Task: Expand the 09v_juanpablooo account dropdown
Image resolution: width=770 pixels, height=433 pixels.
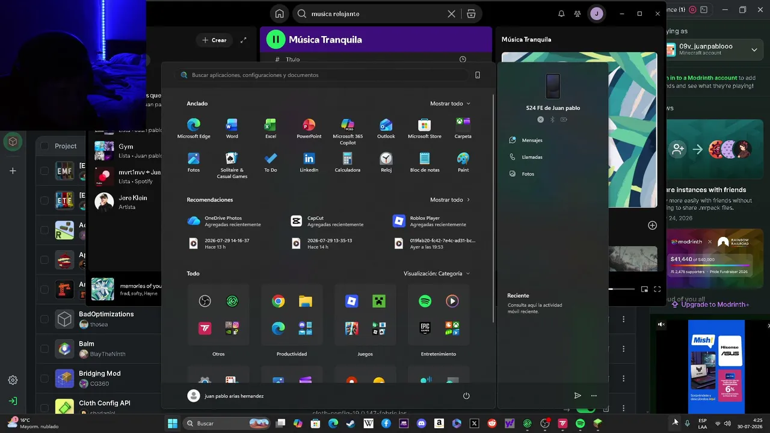Action: point(754,49)
